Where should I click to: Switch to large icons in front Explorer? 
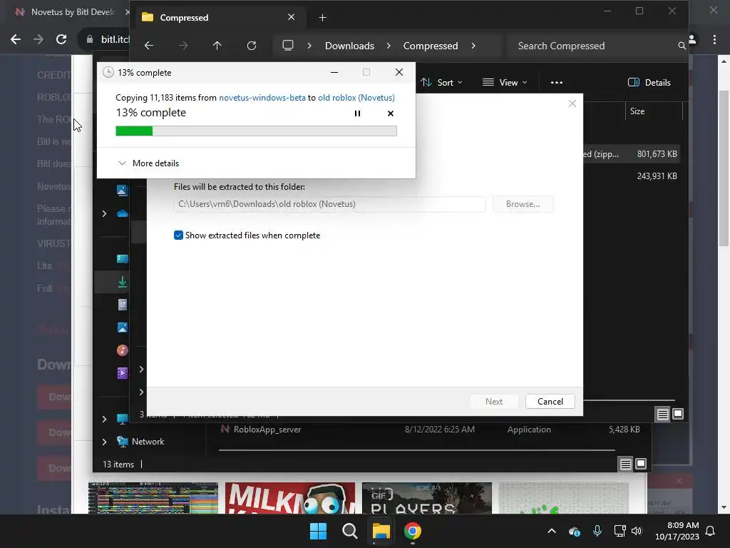click(678, 414)
